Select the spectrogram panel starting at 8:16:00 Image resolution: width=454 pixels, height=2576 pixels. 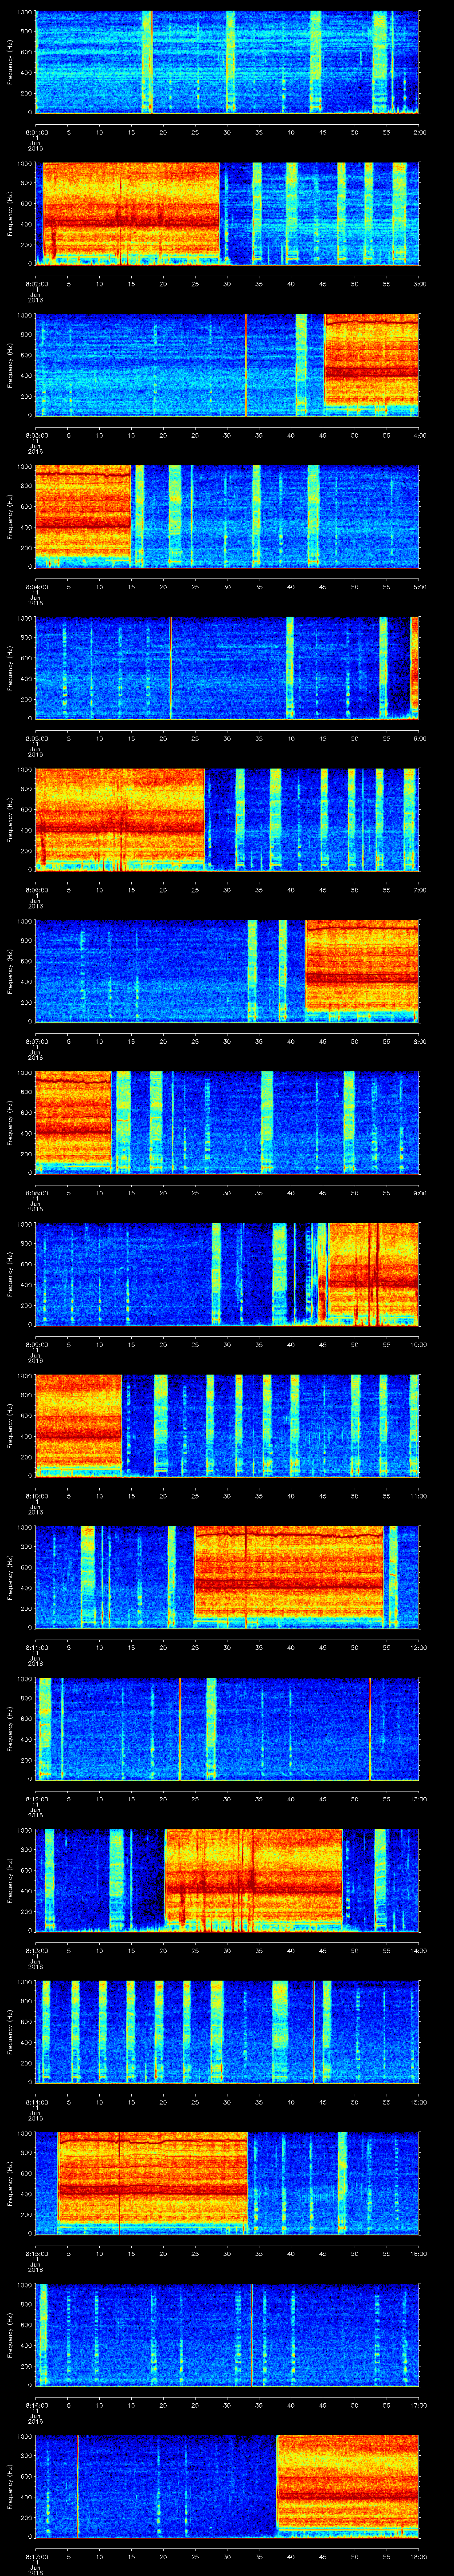tap(227, 2335)
